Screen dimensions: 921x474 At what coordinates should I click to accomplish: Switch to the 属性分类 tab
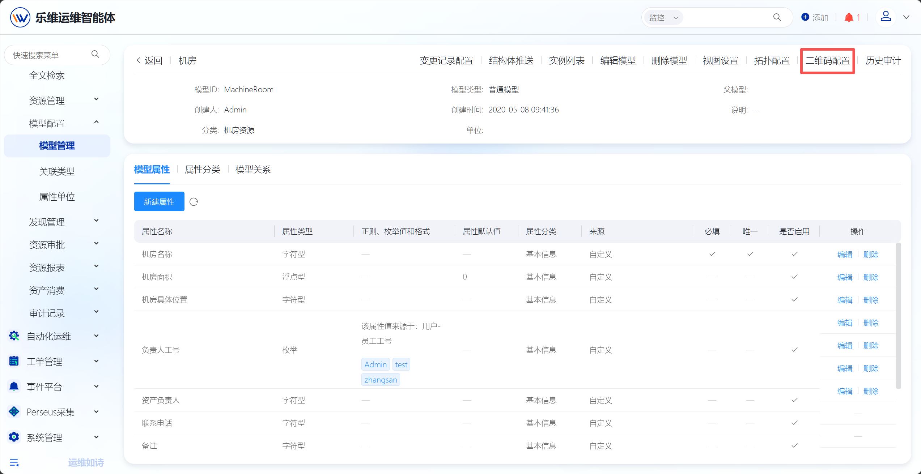click(x=203, y=169)
